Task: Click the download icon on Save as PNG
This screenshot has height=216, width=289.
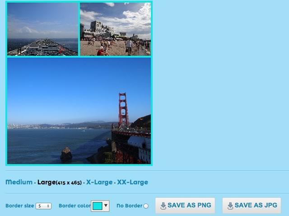Action: [x=163, y=206]
